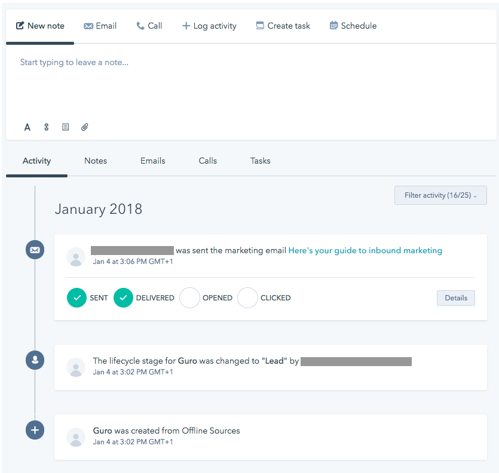The width and height of the screenshot is (499, 473).
Task: Click the green DELIVERED status checkmark
Action: click(123, 297)
